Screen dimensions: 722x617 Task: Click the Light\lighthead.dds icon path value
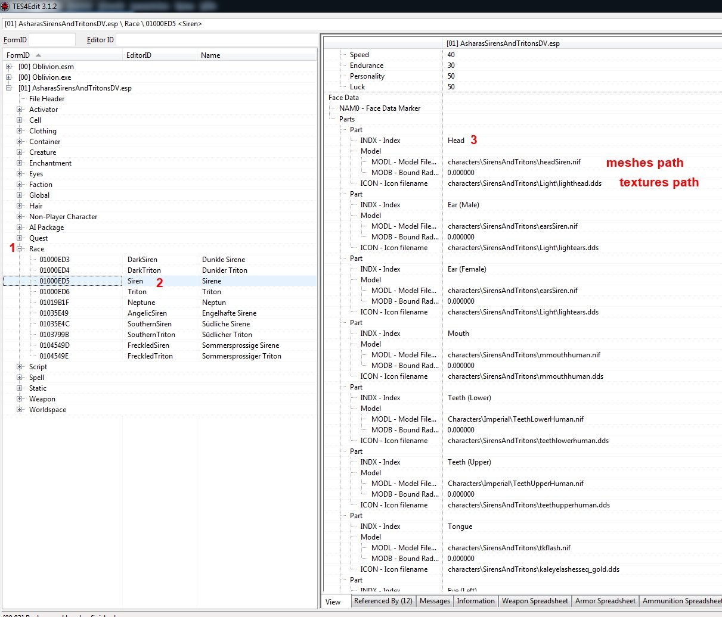[525, 183]
